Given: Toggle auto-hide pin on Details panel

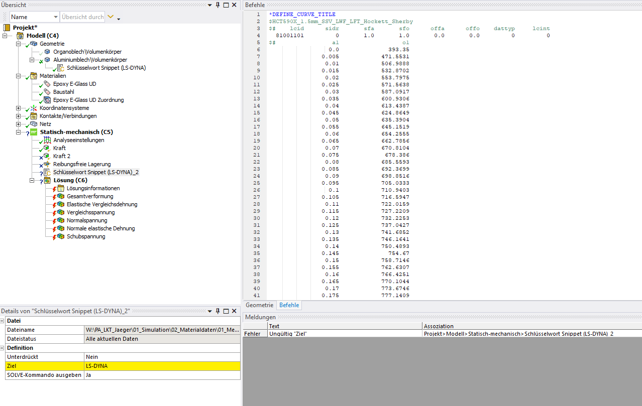Looking at the screenshot, I should [x=218, y=311].
